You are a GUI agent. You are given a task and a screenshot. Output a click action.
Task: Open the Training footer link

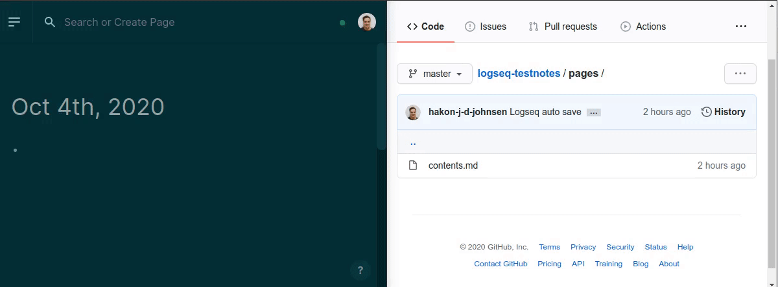tap(609, 264)
